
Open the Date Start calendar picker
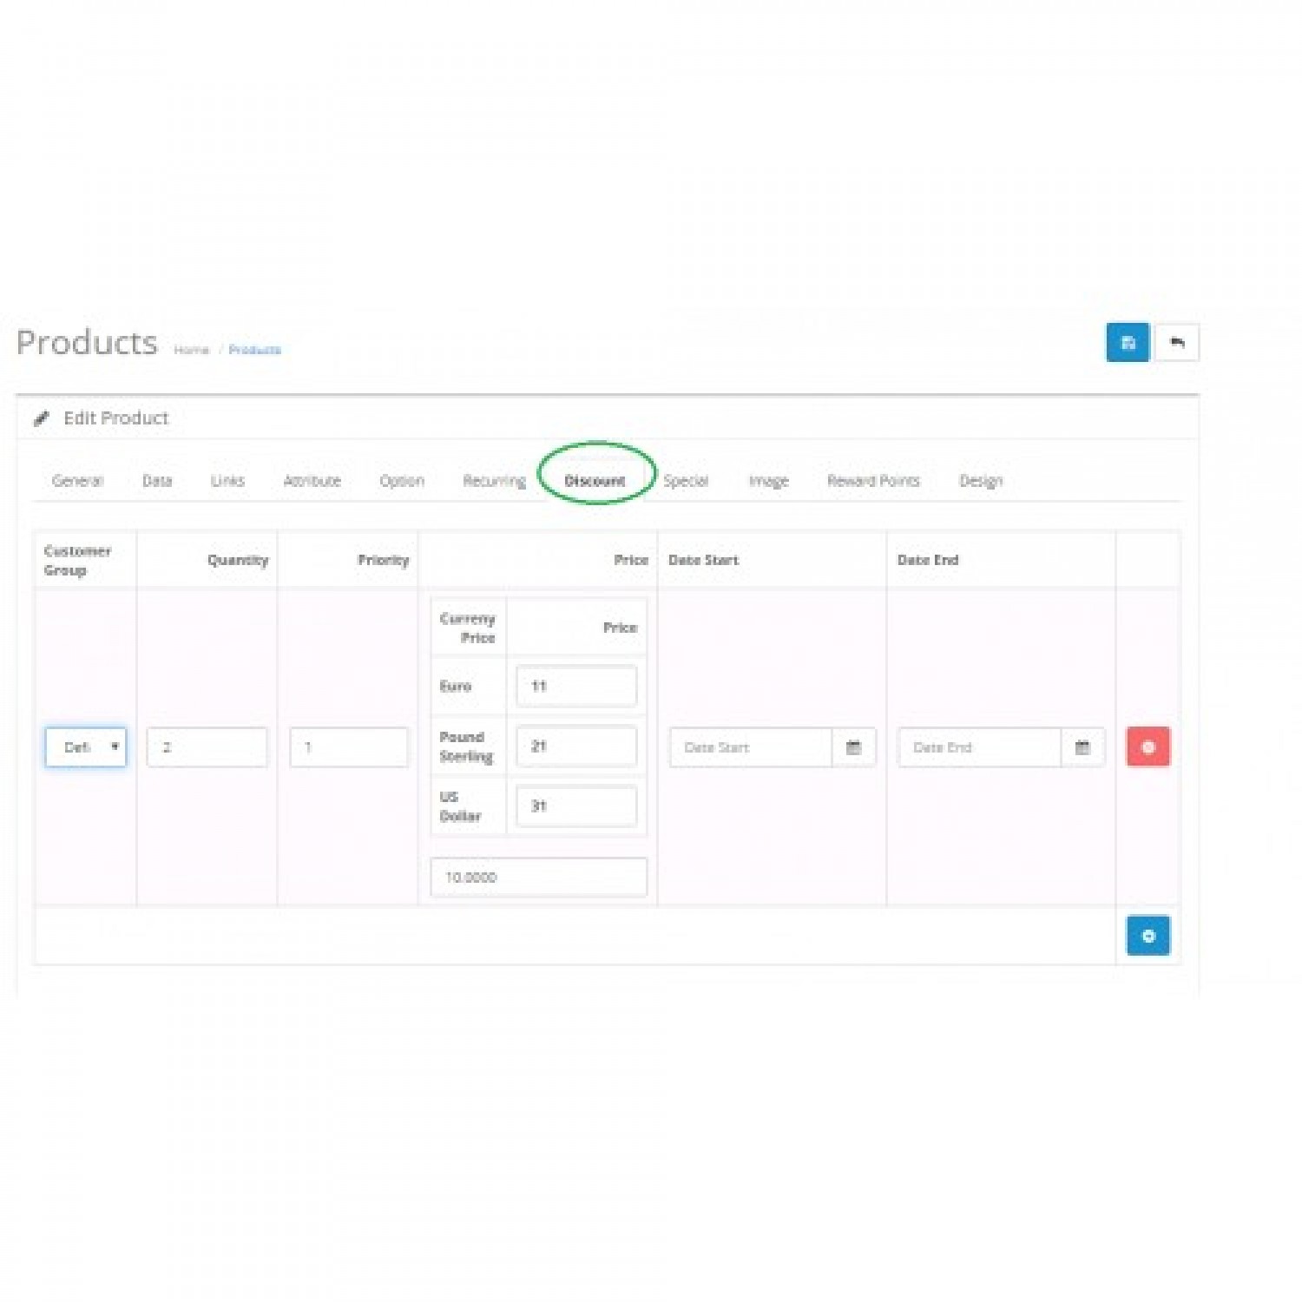pyautogui.click(x=853, y=747)
